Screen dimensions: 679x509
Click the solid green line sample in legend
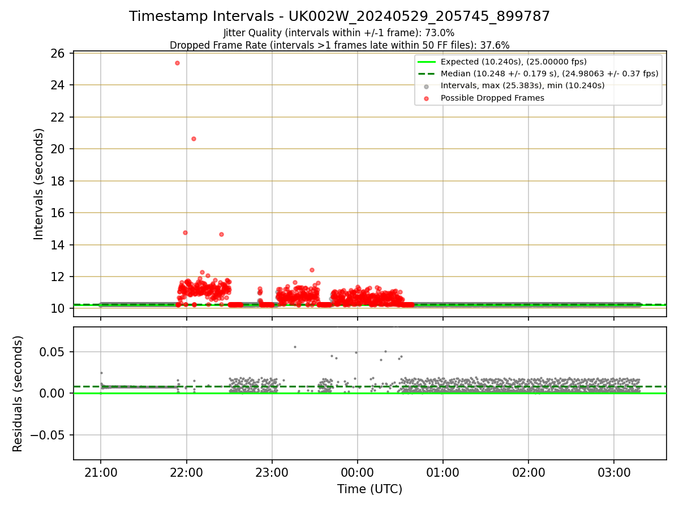(426, 62)
